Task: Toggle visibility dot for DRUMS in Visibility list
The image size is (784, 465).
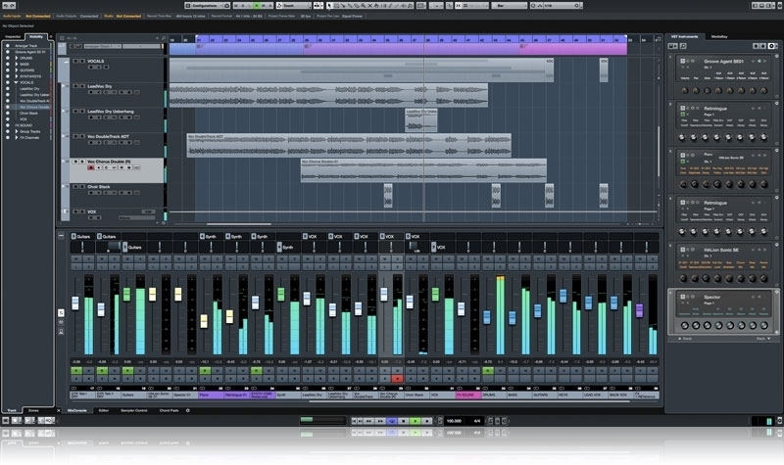Action: click(8, 56)
